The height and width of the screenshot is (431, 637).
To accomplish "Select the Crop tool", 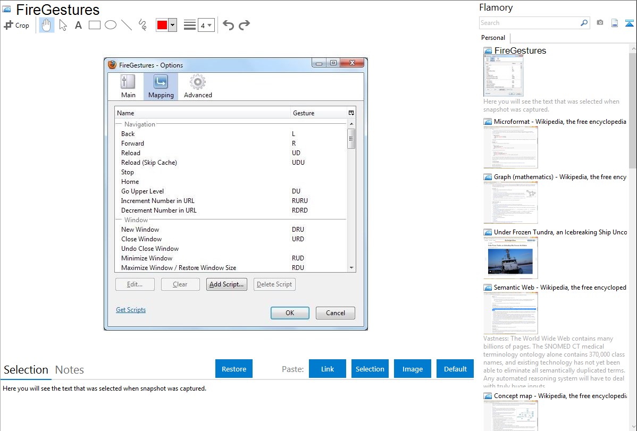I will (16, 25).
